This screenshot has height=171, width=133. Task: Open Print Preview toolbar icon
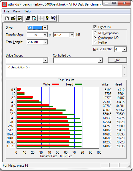click(34, 18)
